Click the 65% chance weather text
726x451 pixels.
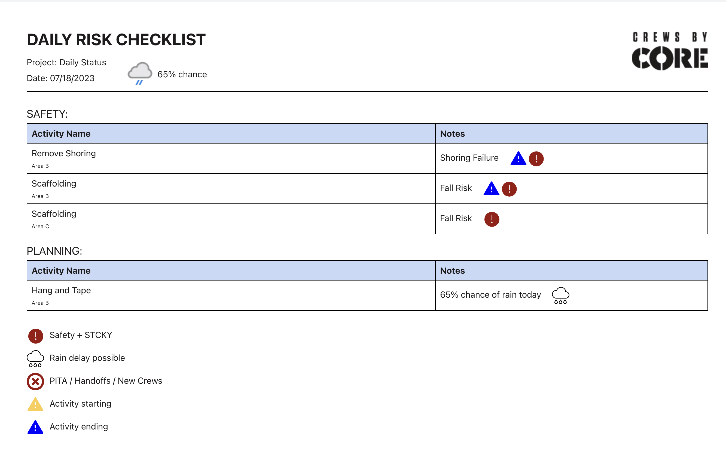click(182, 74)
